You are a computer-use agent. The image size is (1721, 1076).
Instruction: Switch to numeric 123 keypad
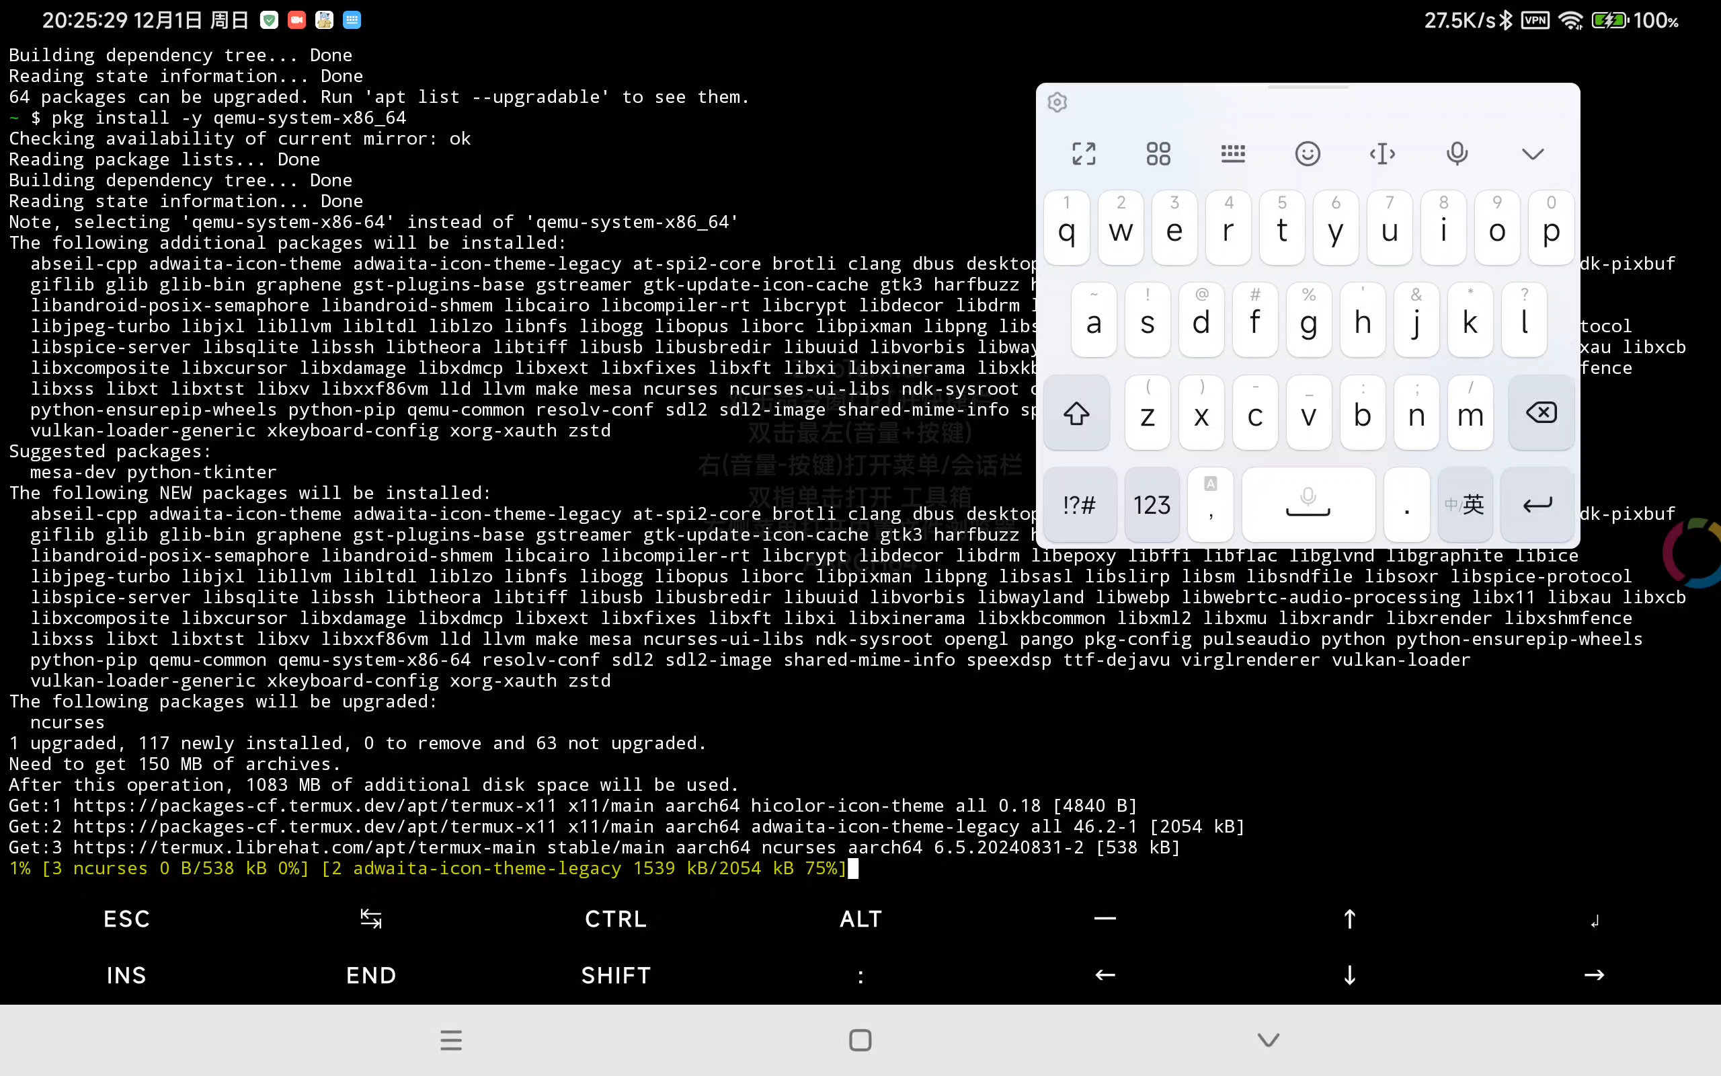(x=1152, y=504)
